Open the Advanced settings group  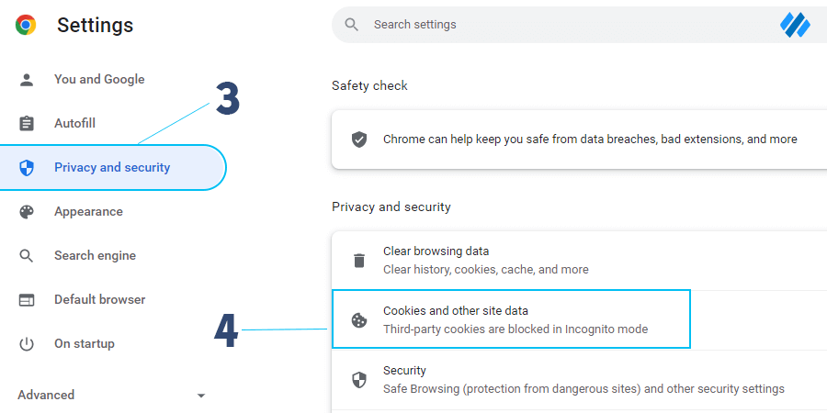(46, 395)
